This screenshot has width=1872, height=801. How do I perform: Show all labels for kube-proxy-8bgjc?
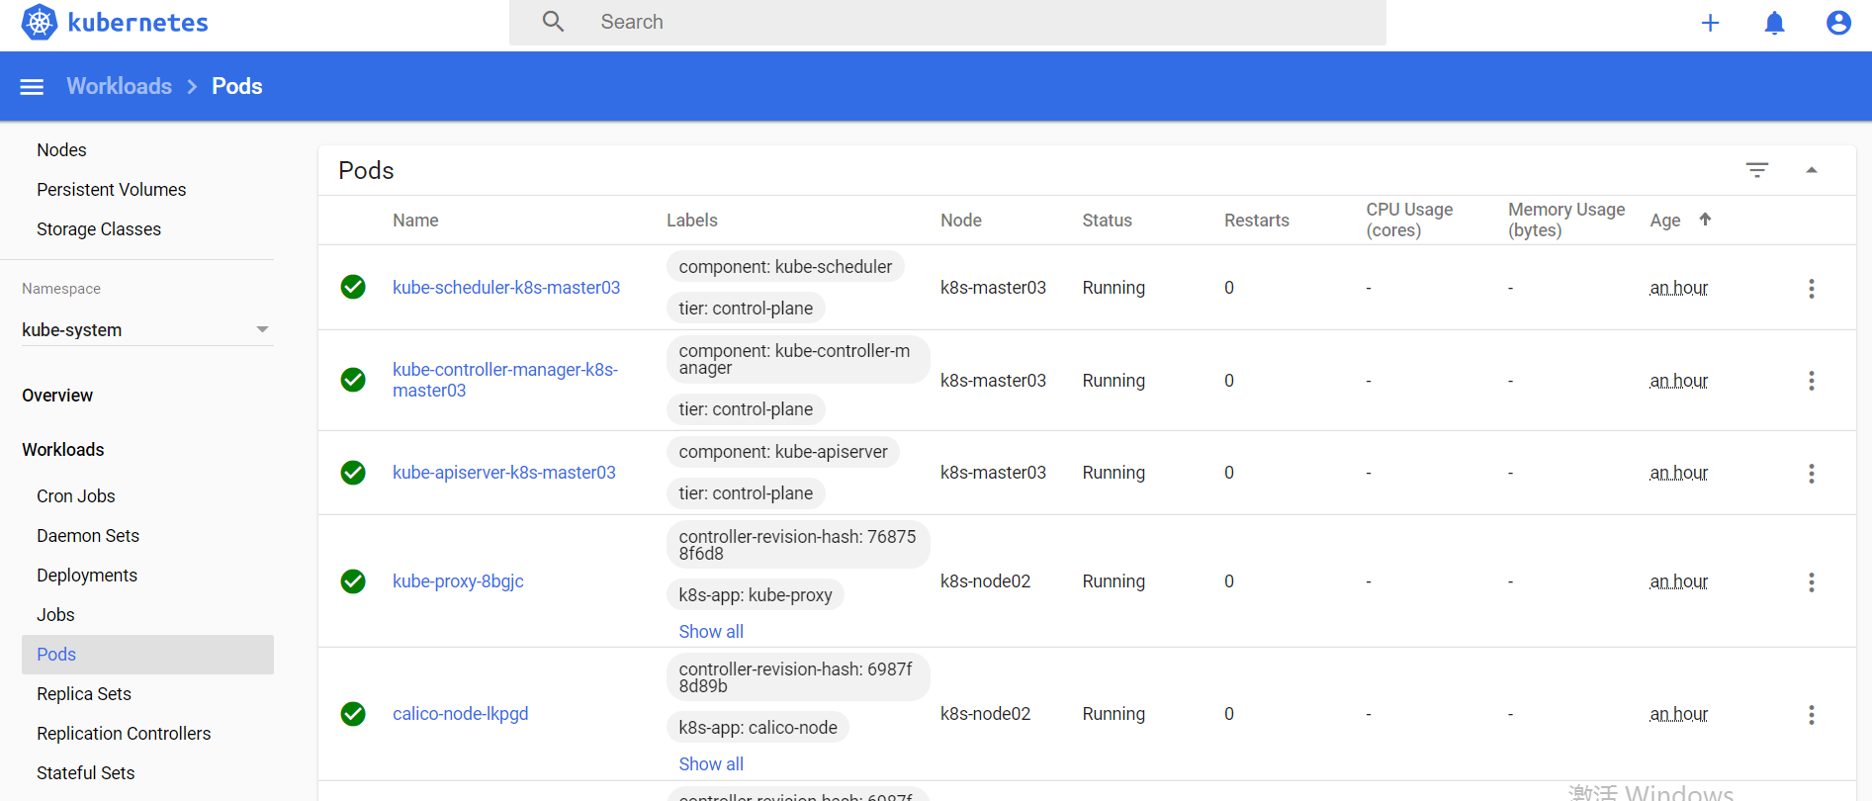(710, 632)
